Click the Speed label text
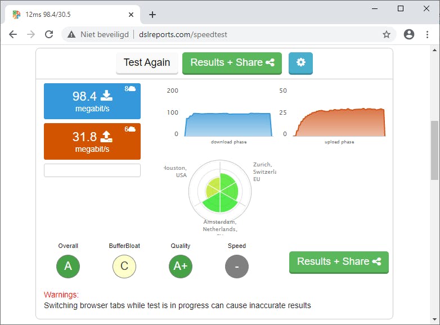 pyautogui.click(x=237, y=246)
